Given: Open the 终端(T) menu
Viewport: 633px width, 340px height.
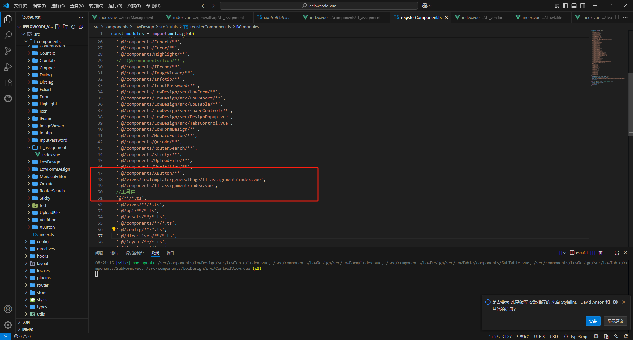Looking at the screenshot, I should click(x=134, y=6).
